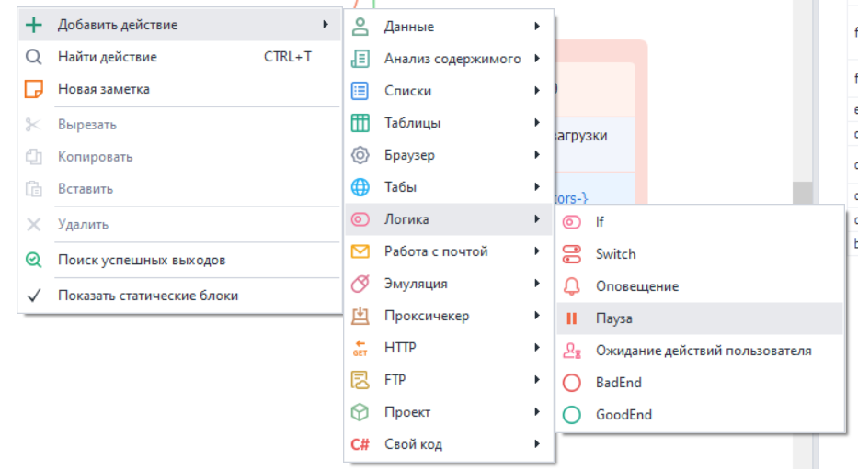The height and width of the screenshot is (469, 858).
Task: Select Поиск успешных выходов entry
Action: click(141, 260)
